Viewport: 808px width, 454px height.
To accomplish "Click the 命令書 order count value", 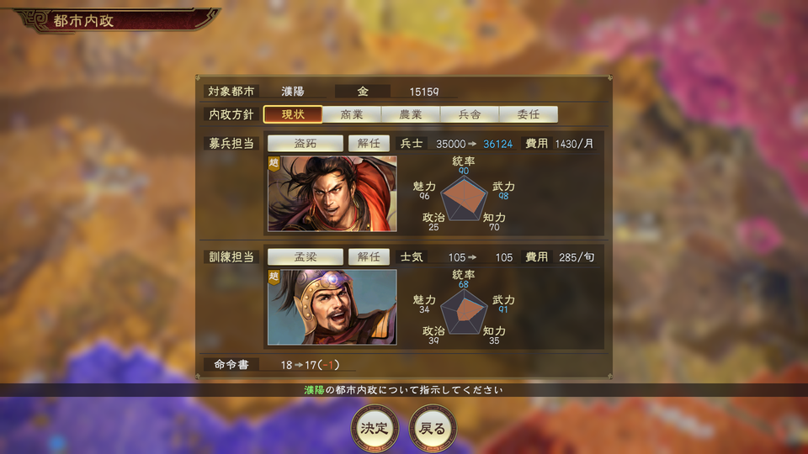I will 311,365.
